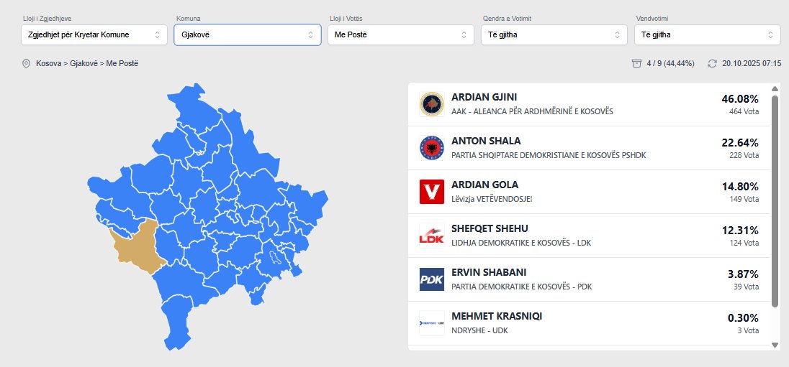Click the LDK party logo

click(431, 236)
